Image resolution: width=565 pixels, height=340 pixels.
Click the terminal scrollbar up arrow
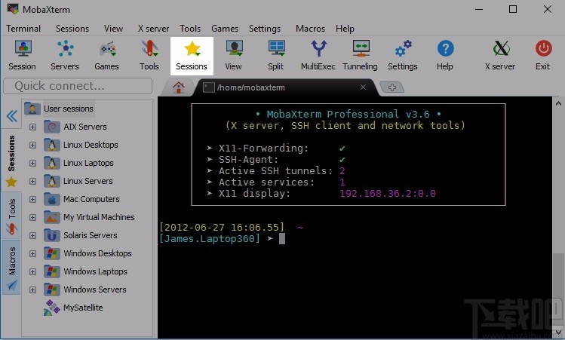pos(558,104)
